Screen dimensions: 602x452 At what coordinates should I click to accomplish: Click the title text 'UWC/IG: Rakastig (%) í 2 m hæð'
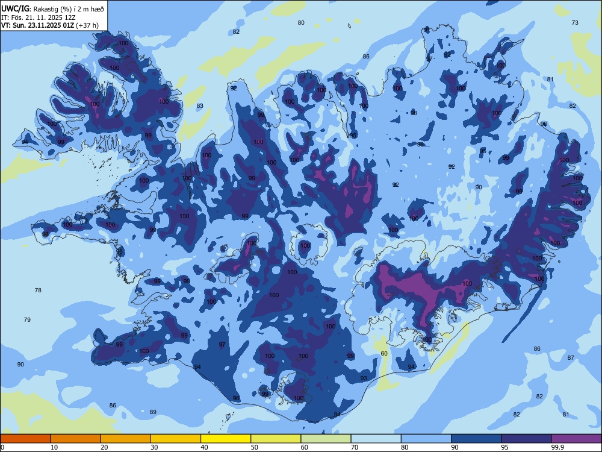click(x=52, y=9)
